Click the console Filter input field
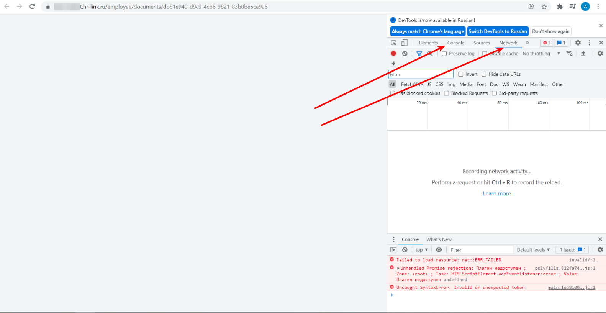Screen dimensions: 606x313 pos(481,250)
